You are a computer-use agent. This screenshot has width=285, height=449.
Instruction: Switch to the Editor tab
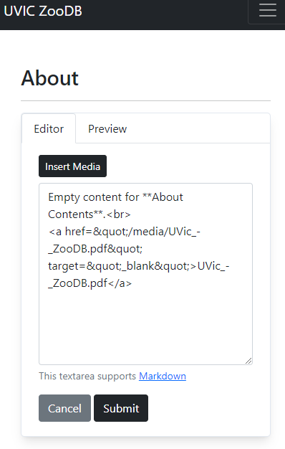pyautogui.click(x=49, y=128)
